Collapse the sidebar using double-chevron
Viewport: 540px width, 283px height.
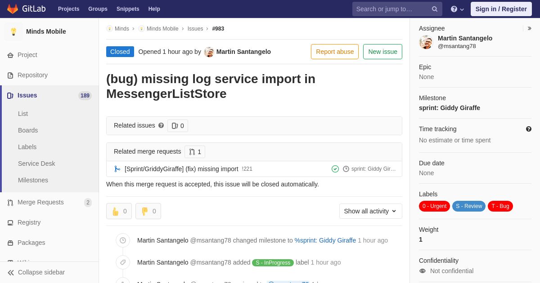coord(11,272)
